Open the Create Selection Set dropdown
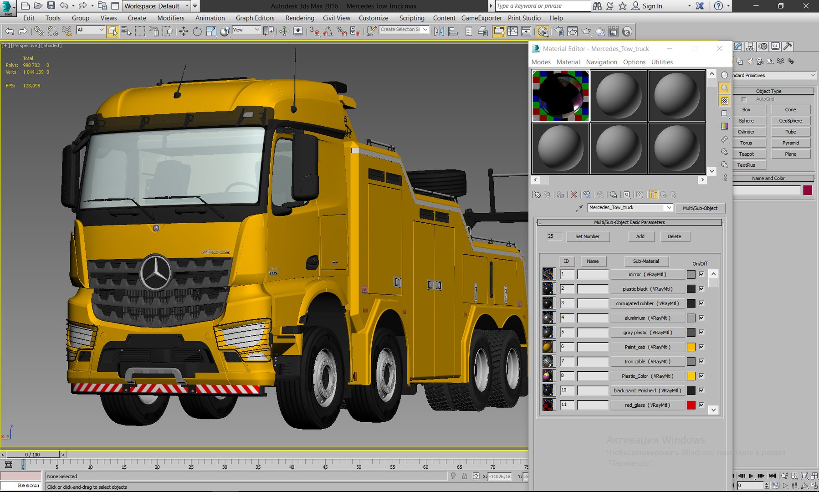 pos(404,30)
